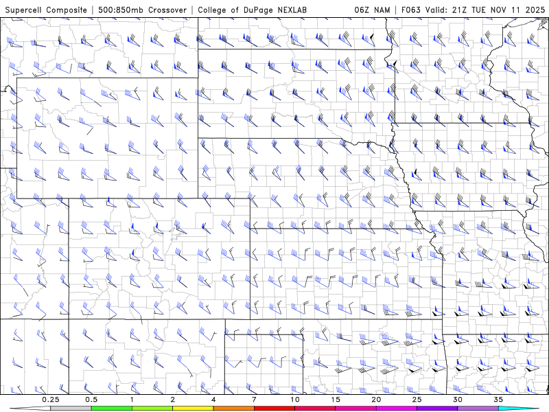Select the gray colorbar segment

point(71,409)
